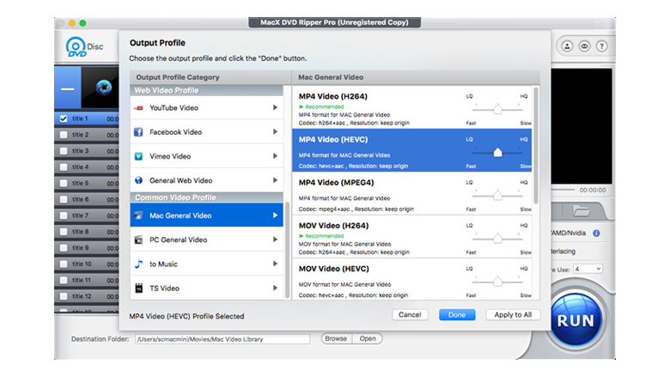The height and width of the screenshot is (376, 670).
Task: Expand the Facebook Video arrow
Action: [275, 132]
